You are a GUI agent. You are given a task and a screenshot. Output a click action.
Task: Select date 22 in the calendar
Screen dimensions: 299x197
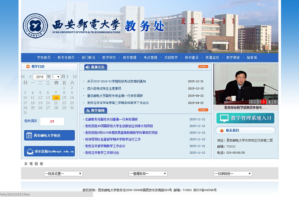coord(64,103)
